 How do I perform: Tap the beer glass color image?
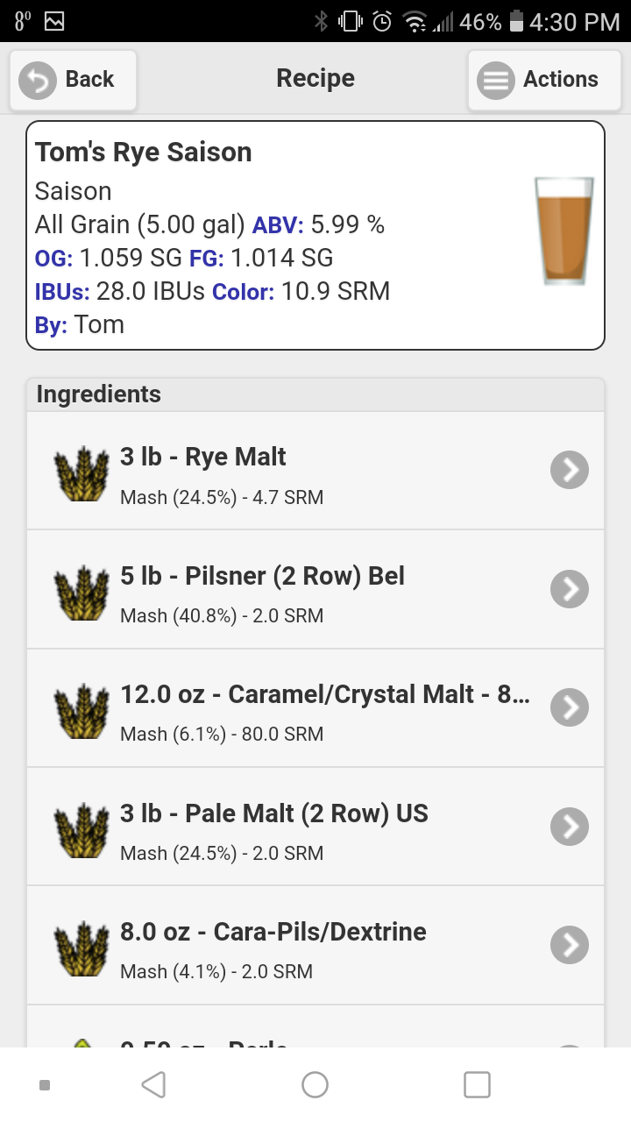564,231
